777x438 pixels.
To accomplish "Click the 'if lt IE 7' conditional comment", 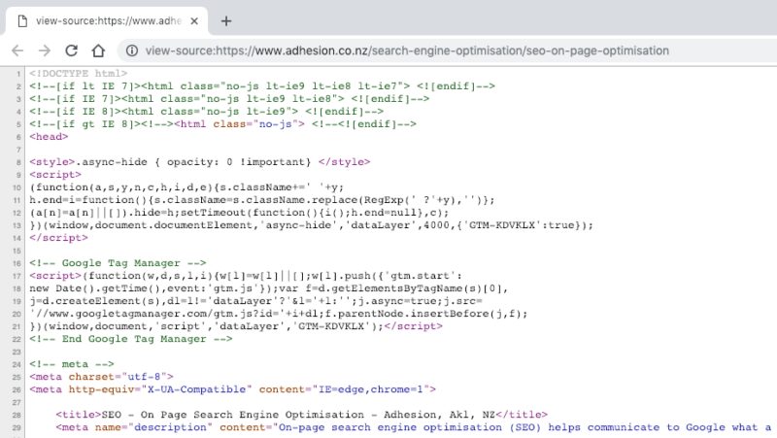I will tap(262, 86).
